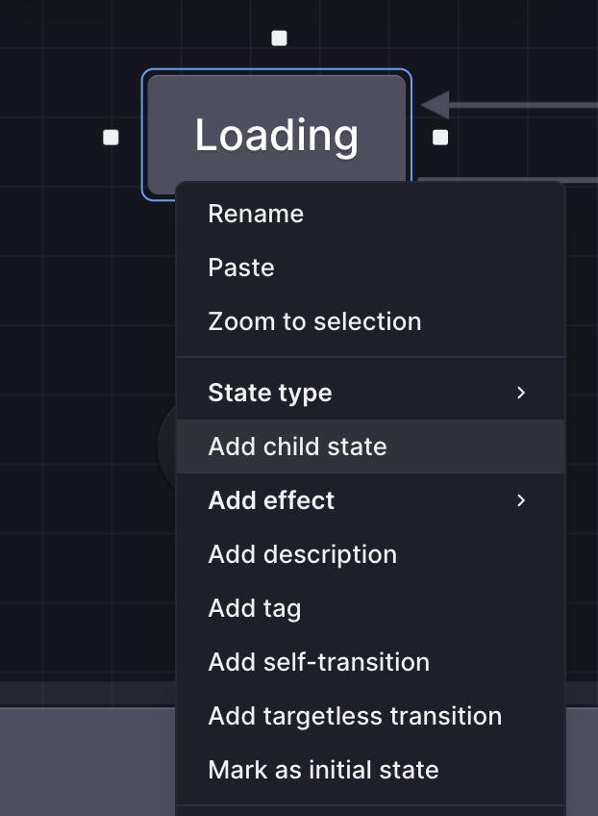The height and width of the screenshot is (816, 598).
Task: Click the Loading state node
Action: coord(277,133)
